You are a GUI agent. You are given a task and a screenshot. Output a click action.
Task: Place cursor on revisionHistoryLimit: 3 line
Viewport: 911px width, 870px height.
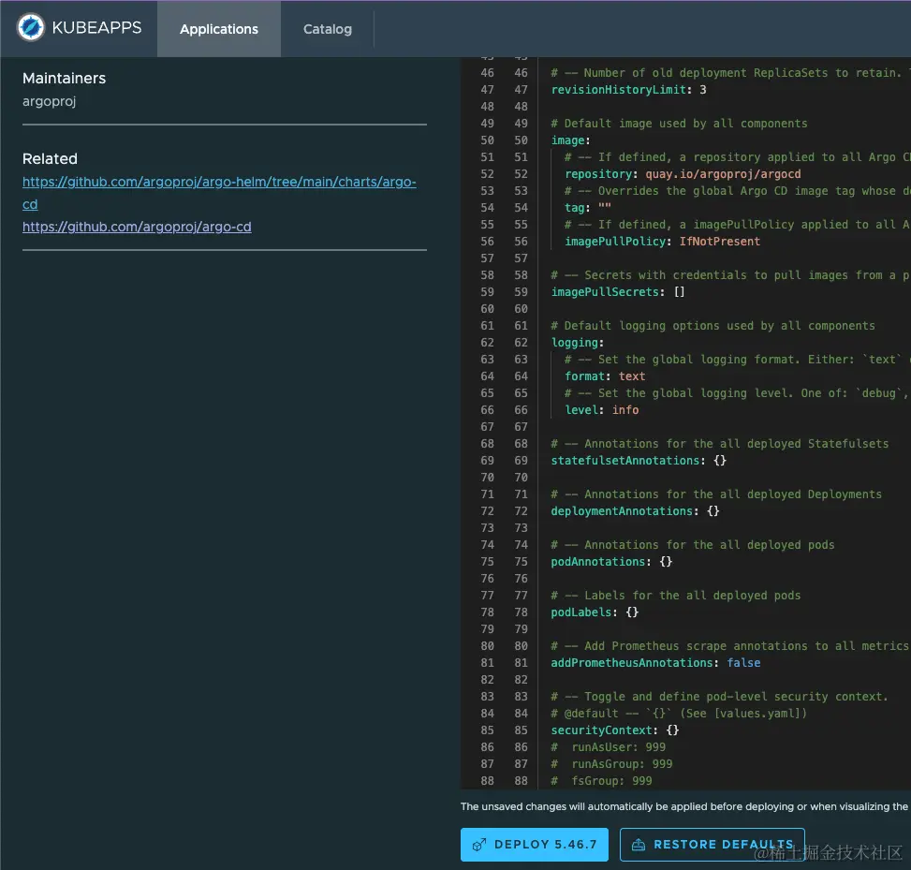tap(628, 90)
